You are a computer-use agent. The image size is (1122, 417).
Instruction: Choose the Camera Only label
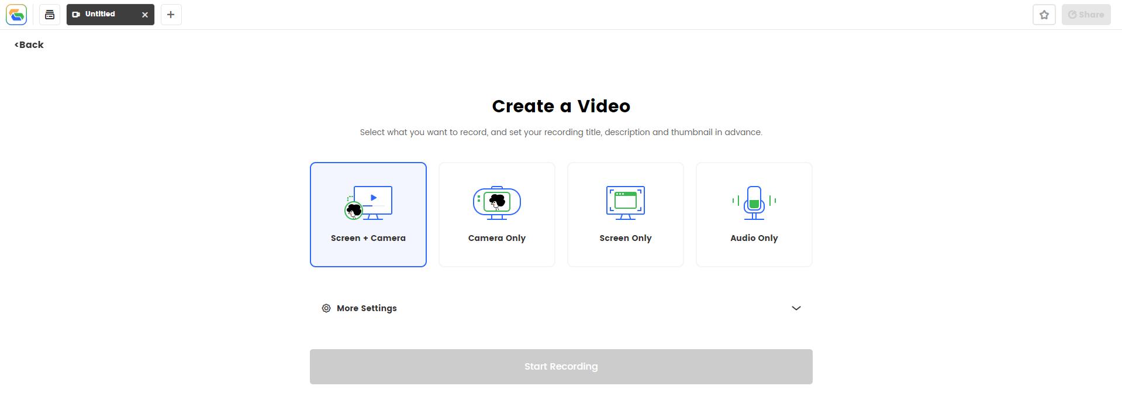(x=496, y=238)
